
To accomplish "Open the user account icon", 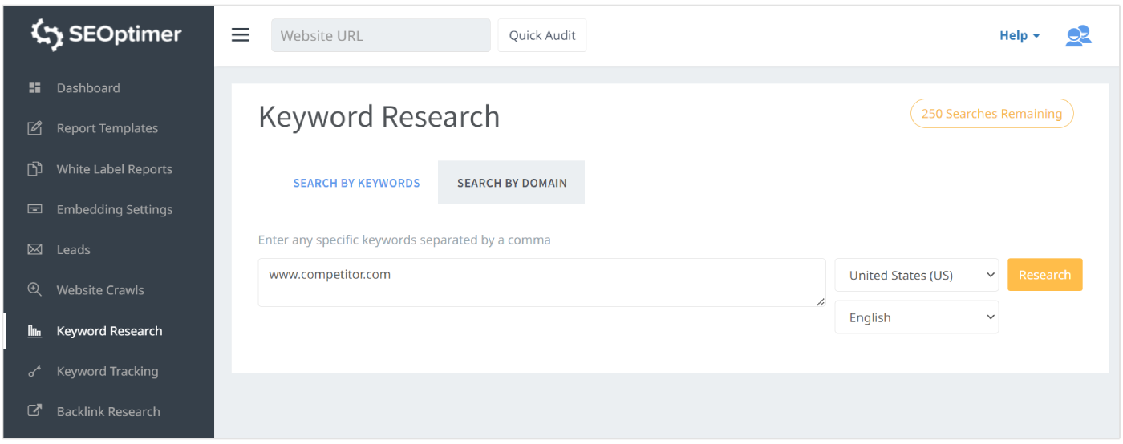I will coord(1077,36).
